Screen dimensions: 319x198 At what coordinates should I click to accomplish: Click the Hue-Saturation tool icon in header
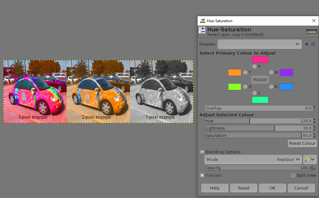pyautogui.click(x=202, y=30)
